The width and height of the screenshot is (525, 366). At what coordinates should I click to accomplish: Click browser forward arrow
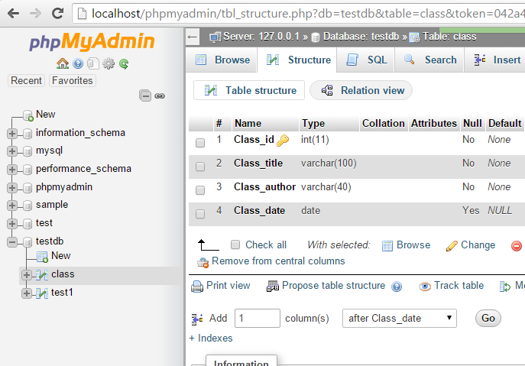coord(35,14)
